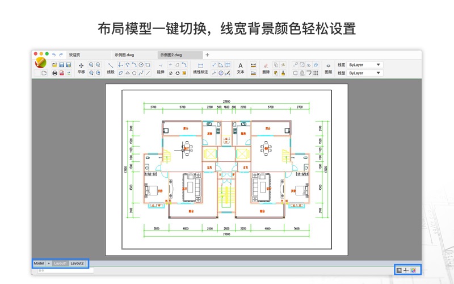Click the small dot button beside Model
454x284 pixels.
coord(49,263)
